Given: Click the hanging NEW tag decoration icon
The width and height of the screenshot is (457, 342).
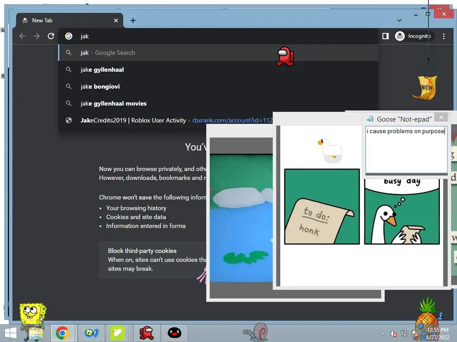Looking at the screenshot, I should tap(426, 87).
